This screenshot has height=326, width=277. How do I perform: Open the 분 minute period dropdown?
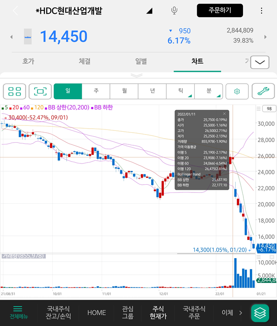(x=208, y=91)
